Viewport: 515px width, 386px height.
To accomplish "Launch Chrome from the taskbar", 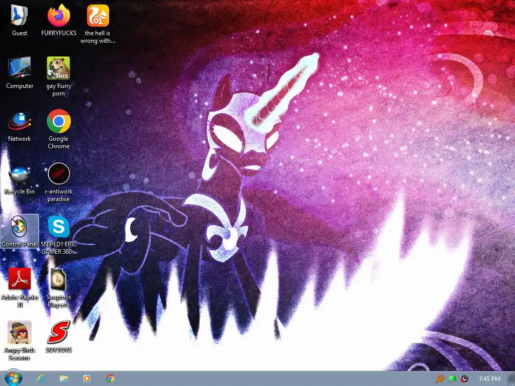I will click(x=110, y=378).
